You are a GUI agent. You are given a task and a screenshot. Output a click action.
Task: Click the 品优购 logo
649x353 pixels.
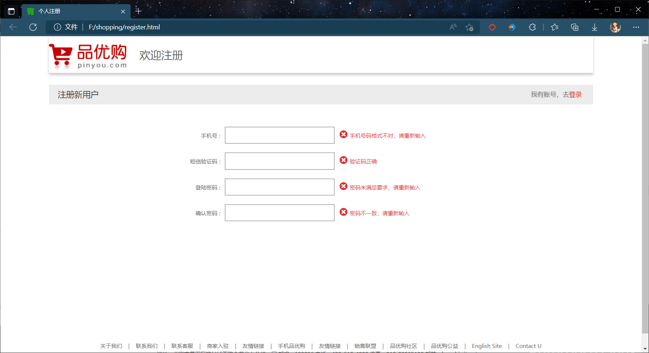tap(88, 56)
